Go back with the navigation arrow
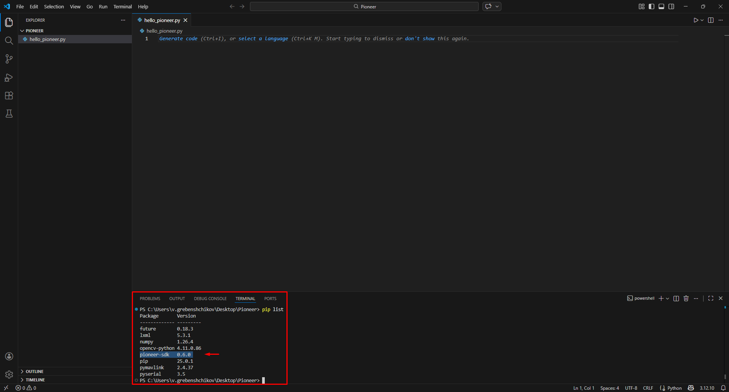 tap(232, 6)
